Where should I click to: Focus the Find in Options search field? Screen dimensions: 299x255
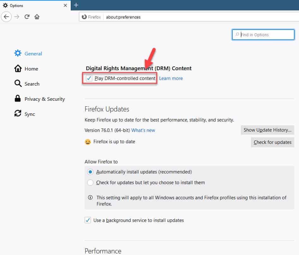coord(263,35)
